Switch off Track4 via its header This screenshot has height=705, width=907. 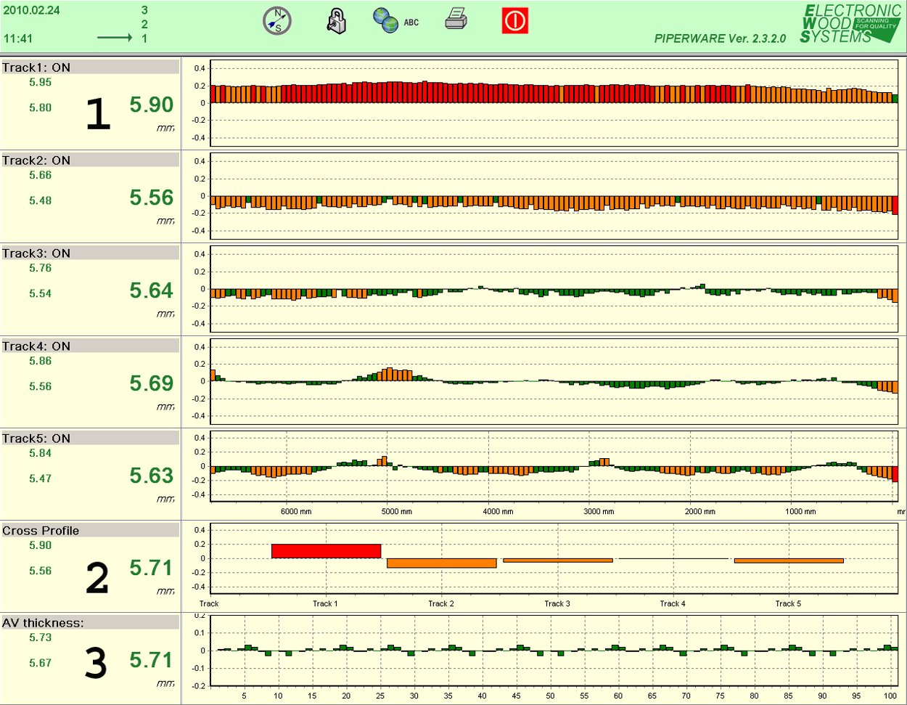click(90, 346)
